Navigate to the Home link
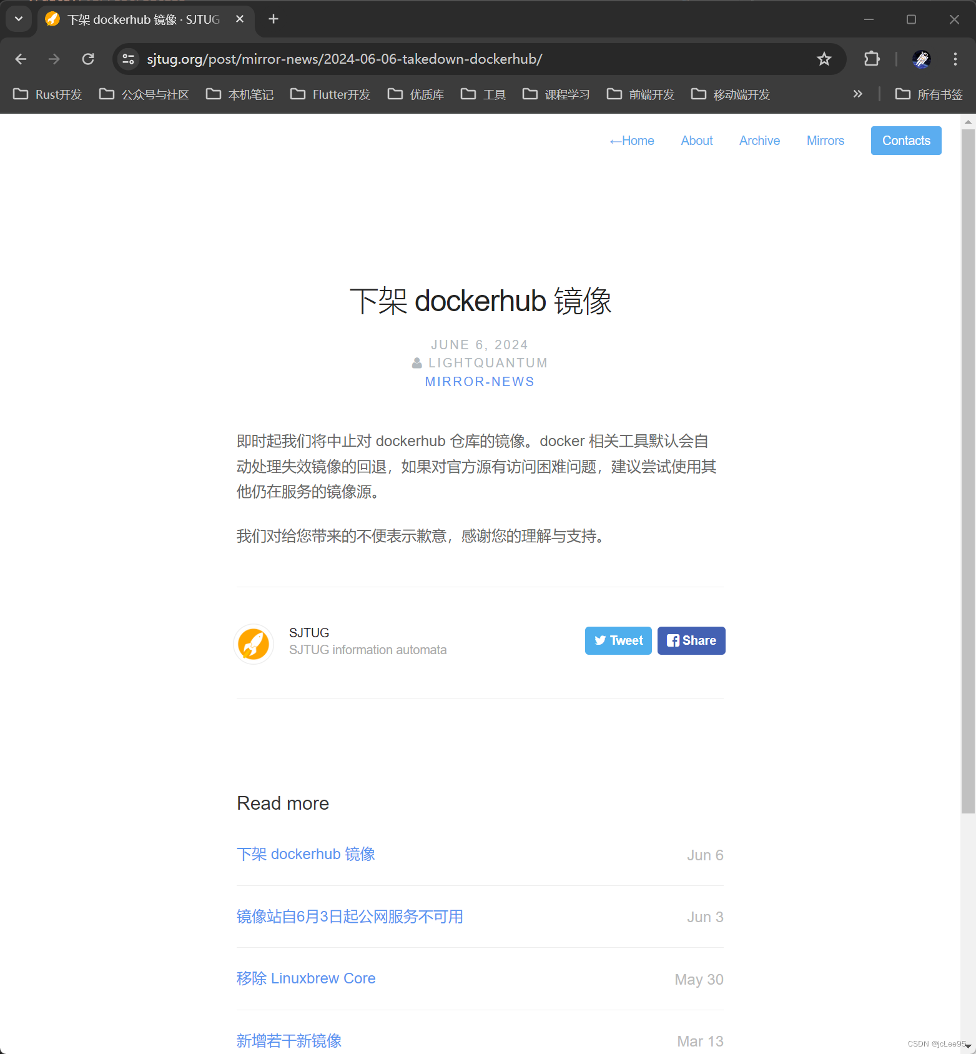The image size is (976, 1054). (632, 141)
